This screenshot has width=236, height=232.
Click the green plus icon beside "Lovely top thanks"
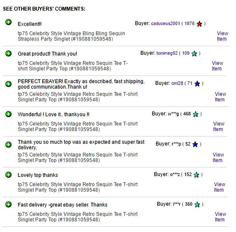[x=9, y=175]
